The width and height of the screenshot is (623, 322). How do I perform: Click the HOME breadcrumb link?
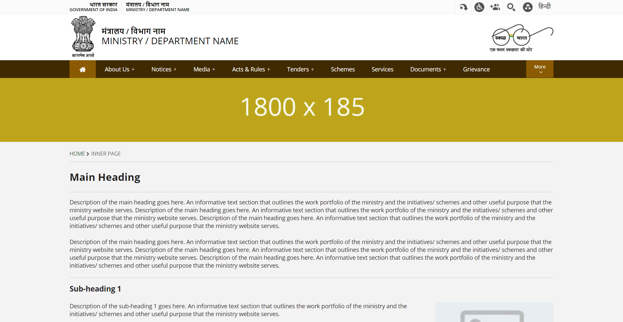click(x=77, y=154)
